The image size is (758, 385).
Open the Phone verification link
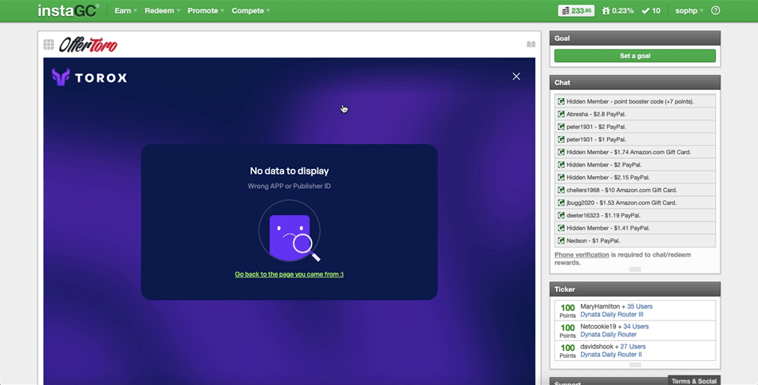582,254
